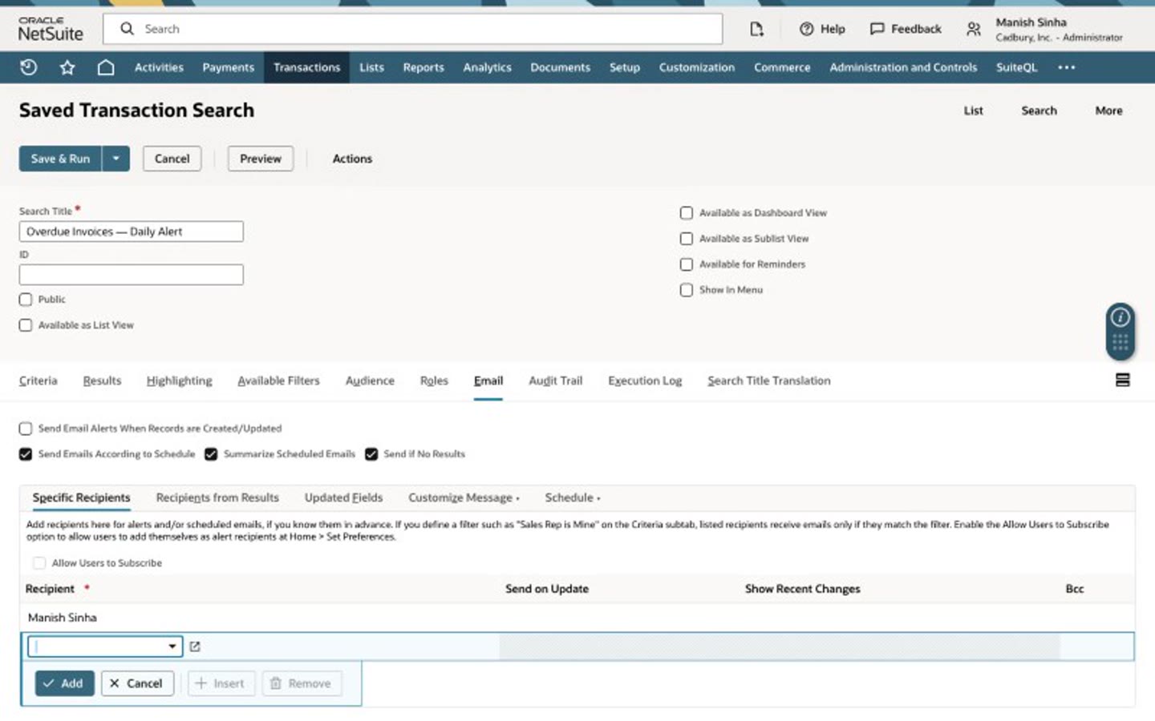1155x721 pixels.
Task: Switch to the Audience tab
Action: click(370, 381)
